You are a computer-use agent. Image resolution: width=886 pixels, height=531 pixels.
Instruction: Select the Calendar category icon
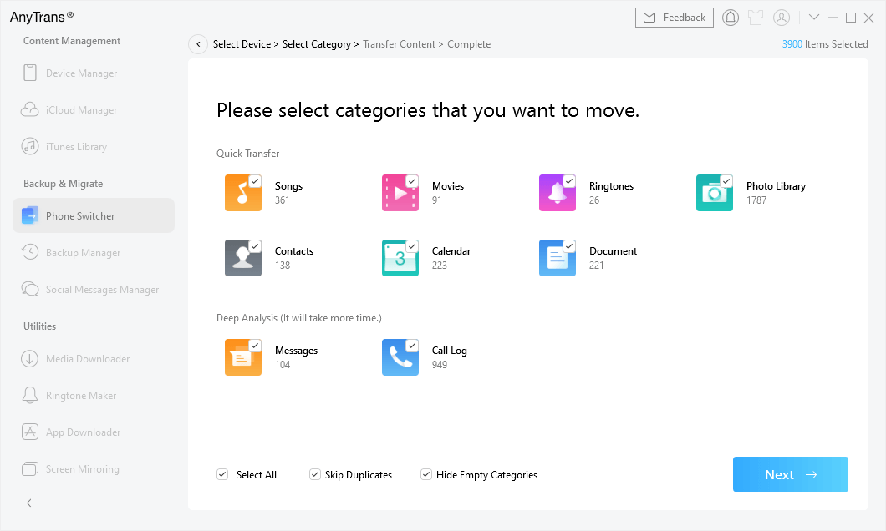(x=400, y=258)
